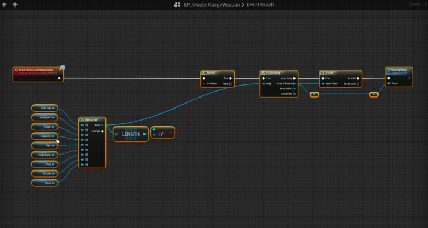Click the right reroute node near DestroyActor
This screenshot has height=228, width=428.
(x=374, y=94)
